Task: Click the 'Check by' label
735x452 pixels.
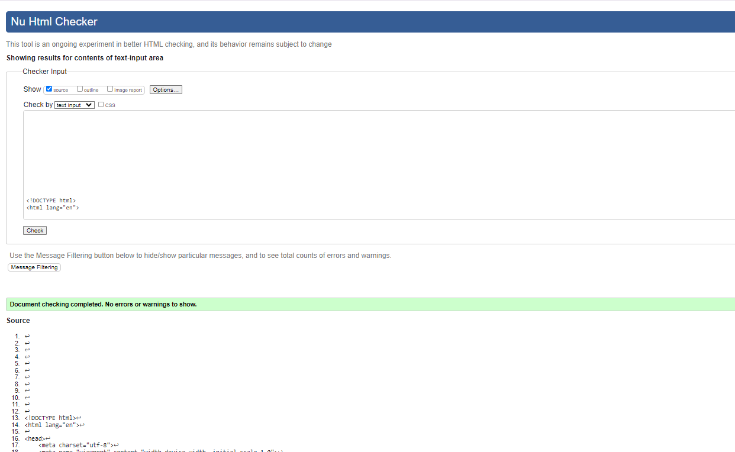Action: 38,105
